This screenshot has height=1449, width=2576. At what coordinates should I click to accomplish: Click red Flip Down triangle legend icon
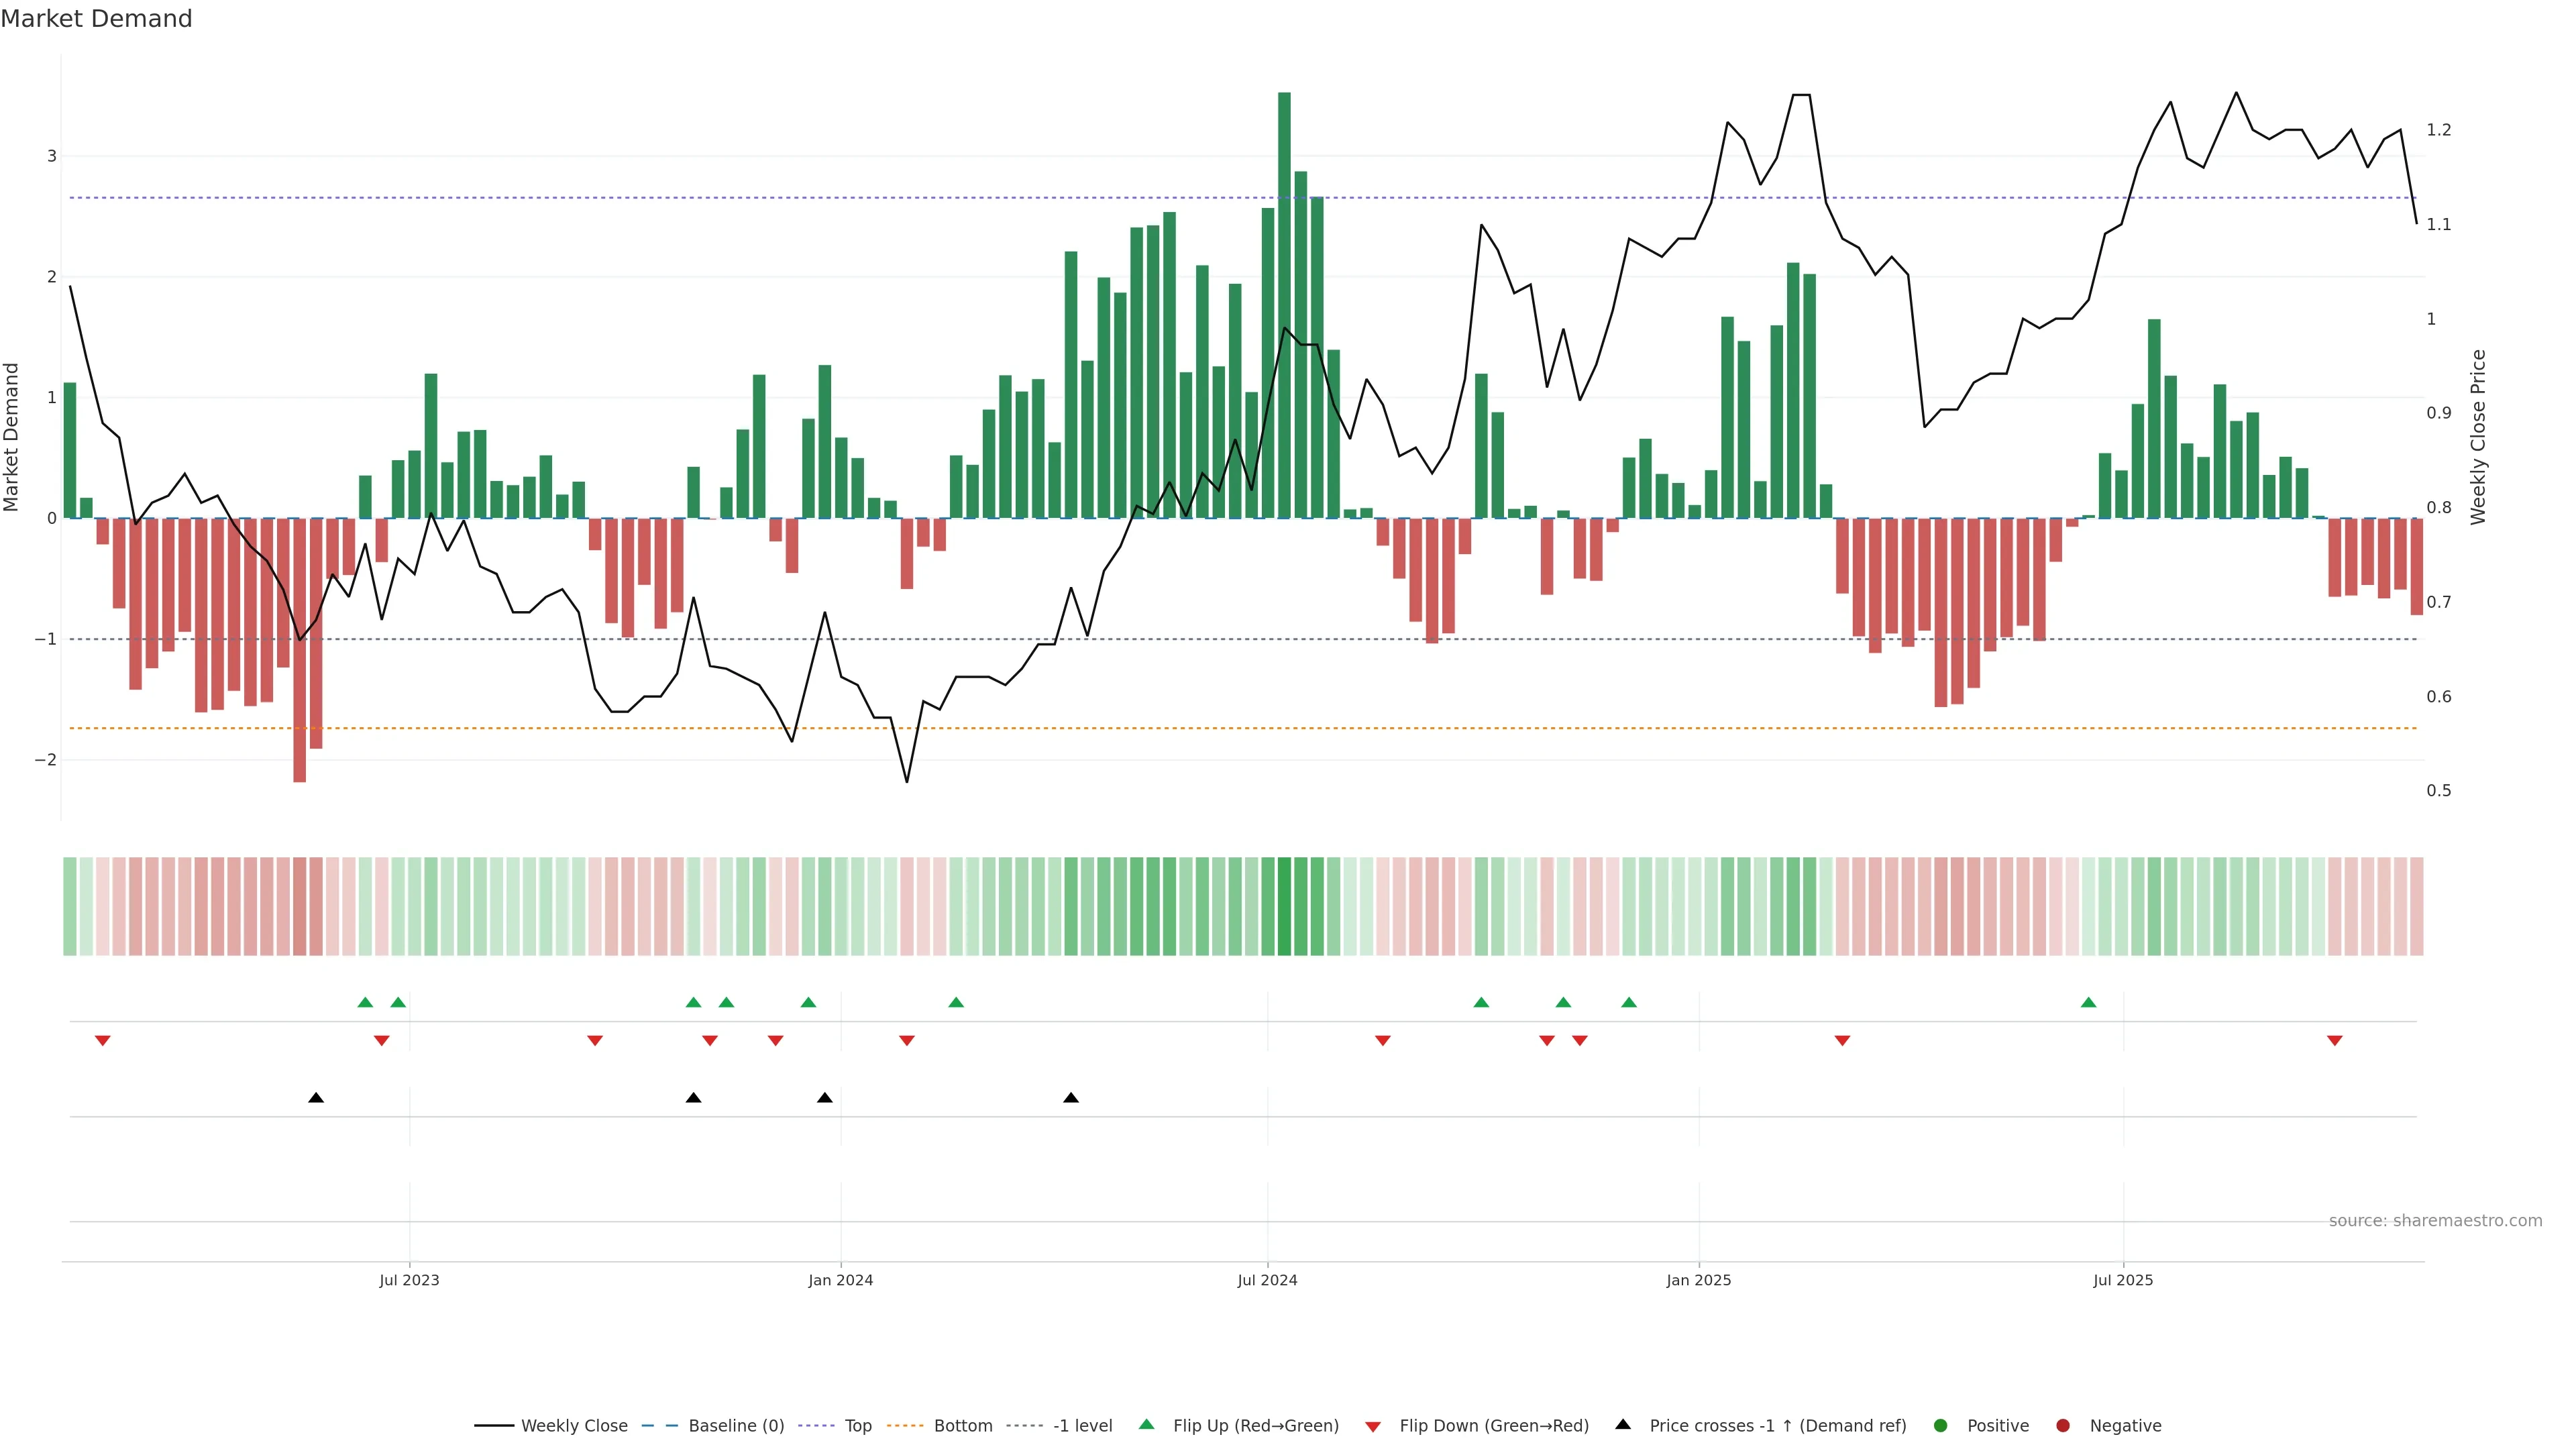coord(1373,1427)
